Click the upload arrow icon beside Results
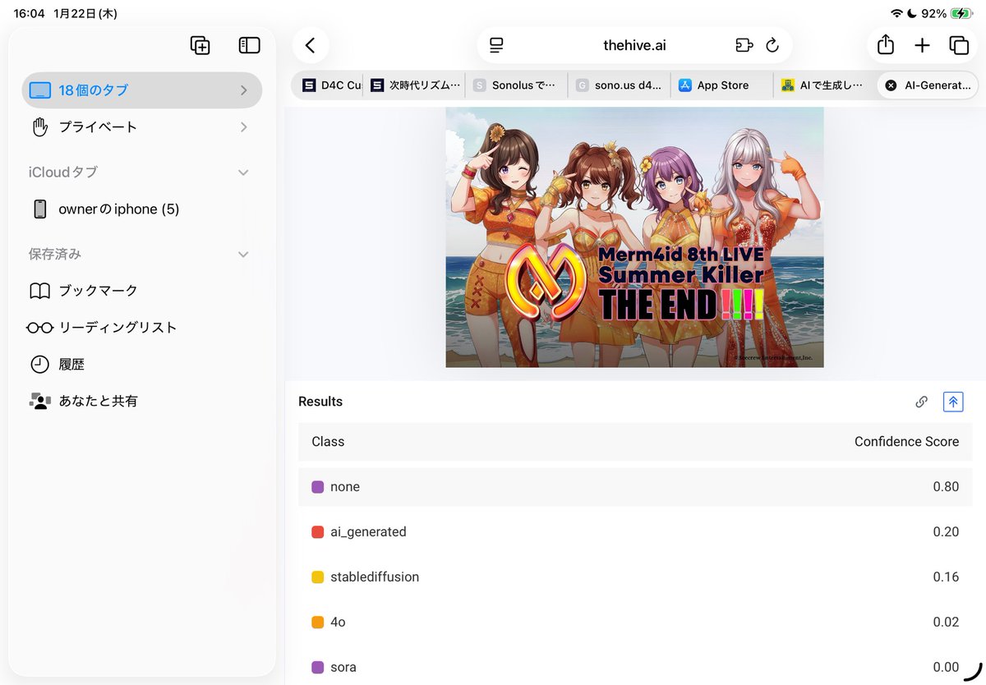This screenshot has height=685, width=986. (953, 402)
